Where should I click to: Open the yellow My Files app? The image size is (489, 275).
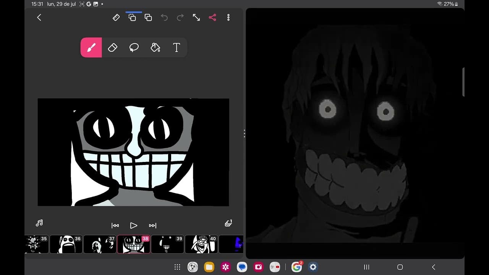[209, 267]
